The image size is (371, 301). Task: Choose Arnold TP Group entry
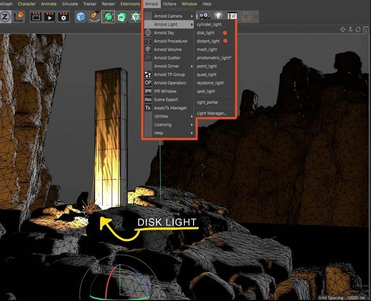169,74
